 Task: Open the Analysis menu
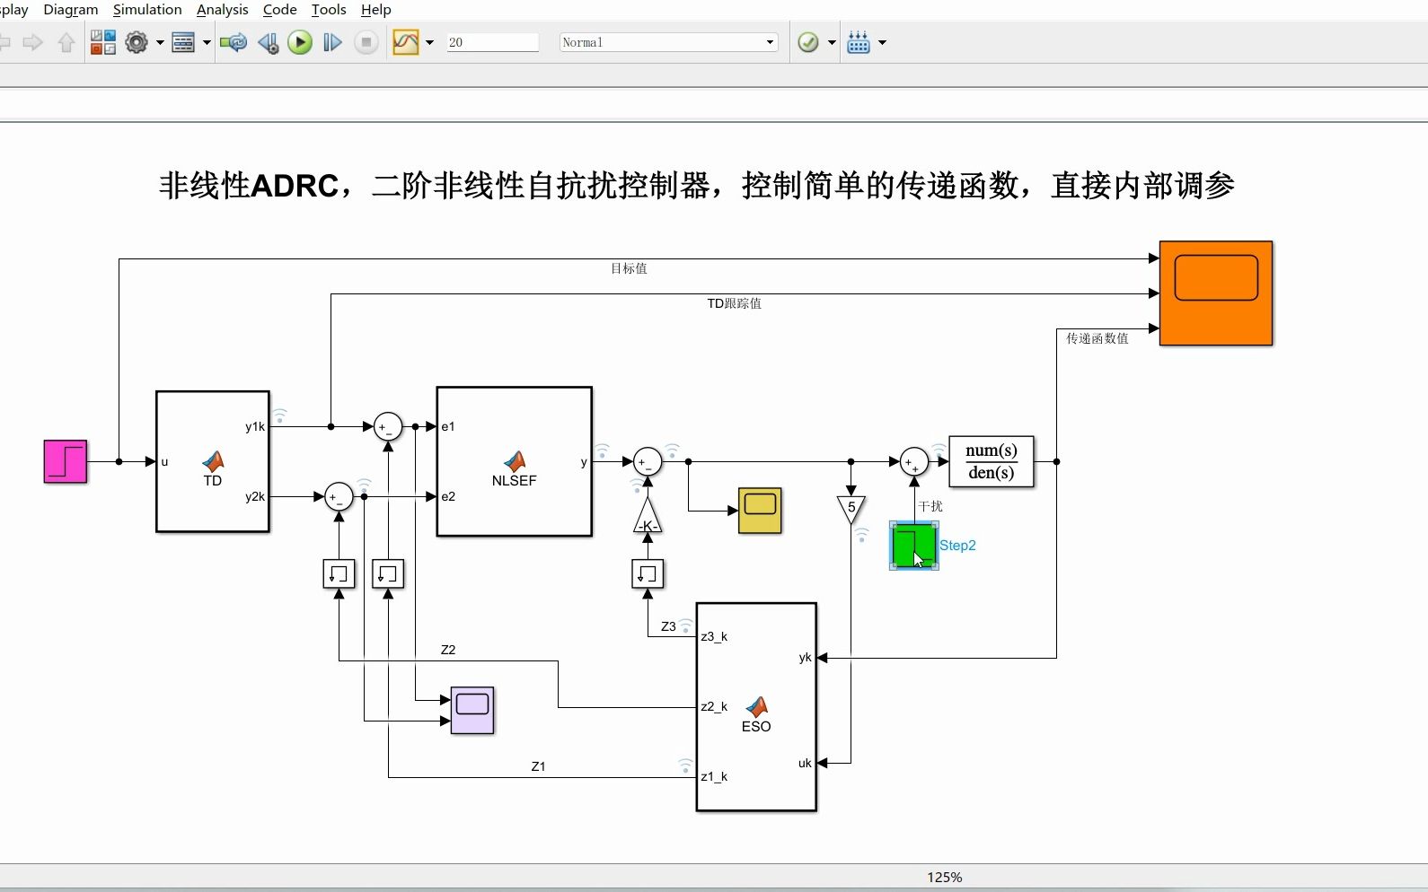coord(223,10)
